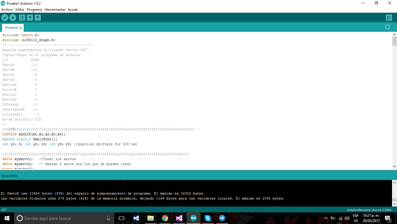Click the 'Guardado.' status message
The height and width of the screenshot is (224, 397).
point(10,176)
